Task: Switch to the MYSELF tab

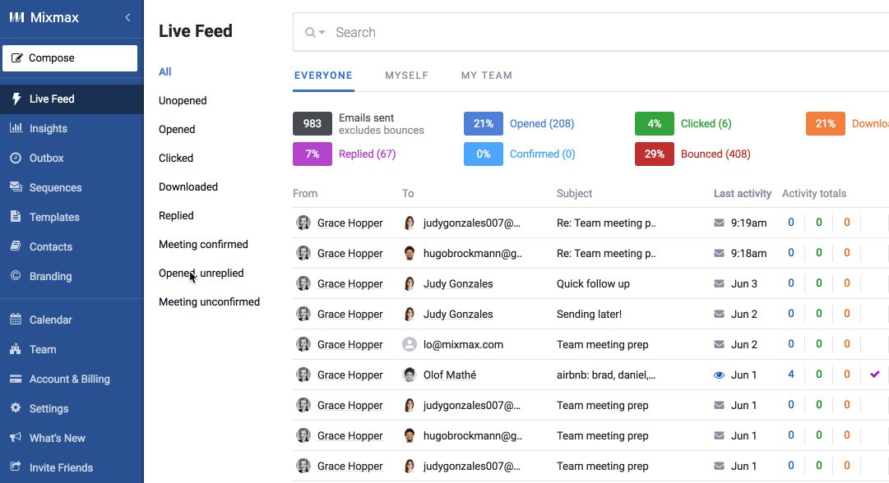Action: tap(406, 75)
